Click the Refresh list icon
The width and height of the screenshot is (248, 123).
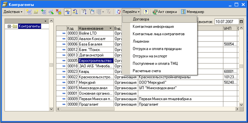[x=118, y=12]
